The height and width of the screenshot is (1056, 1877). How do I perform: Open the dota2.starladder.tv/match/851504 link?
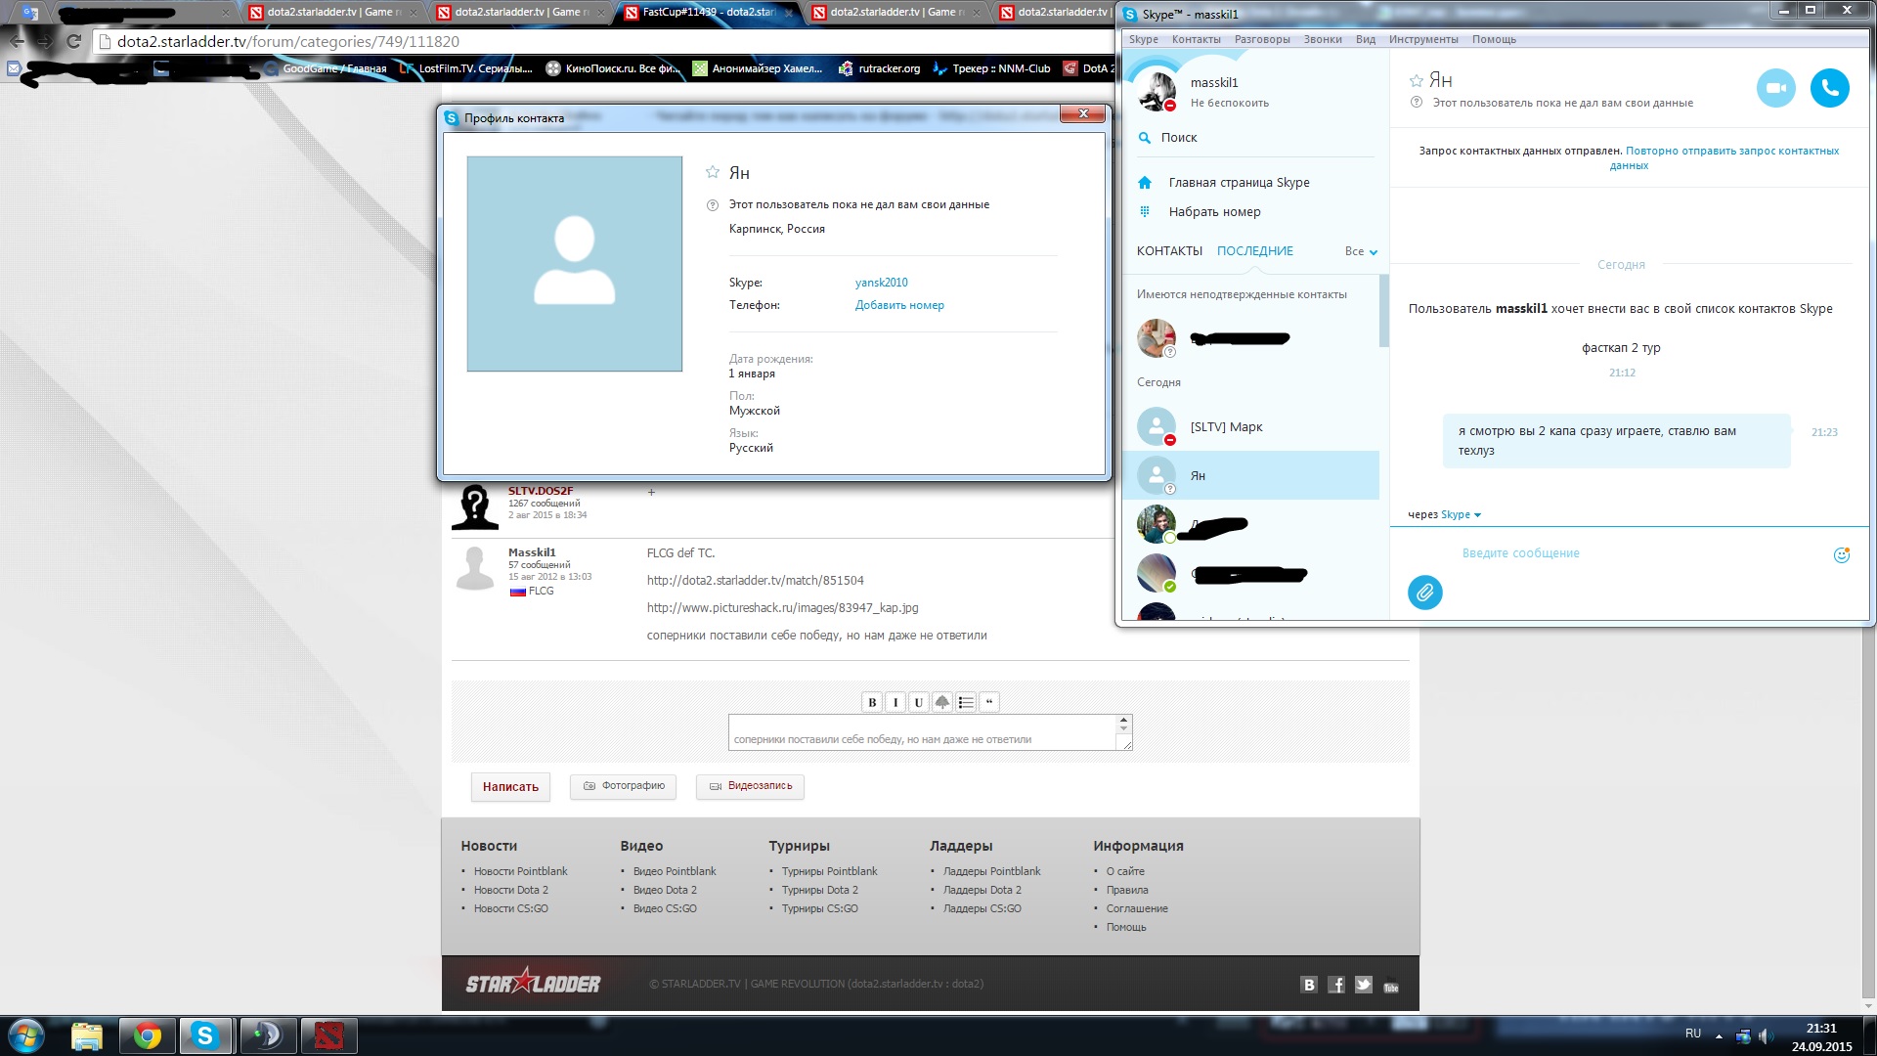point(755,581)
